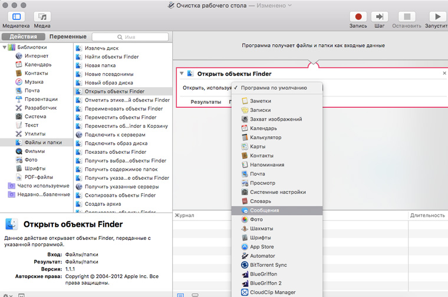Choose Карты in the application popup

(277, 147)
